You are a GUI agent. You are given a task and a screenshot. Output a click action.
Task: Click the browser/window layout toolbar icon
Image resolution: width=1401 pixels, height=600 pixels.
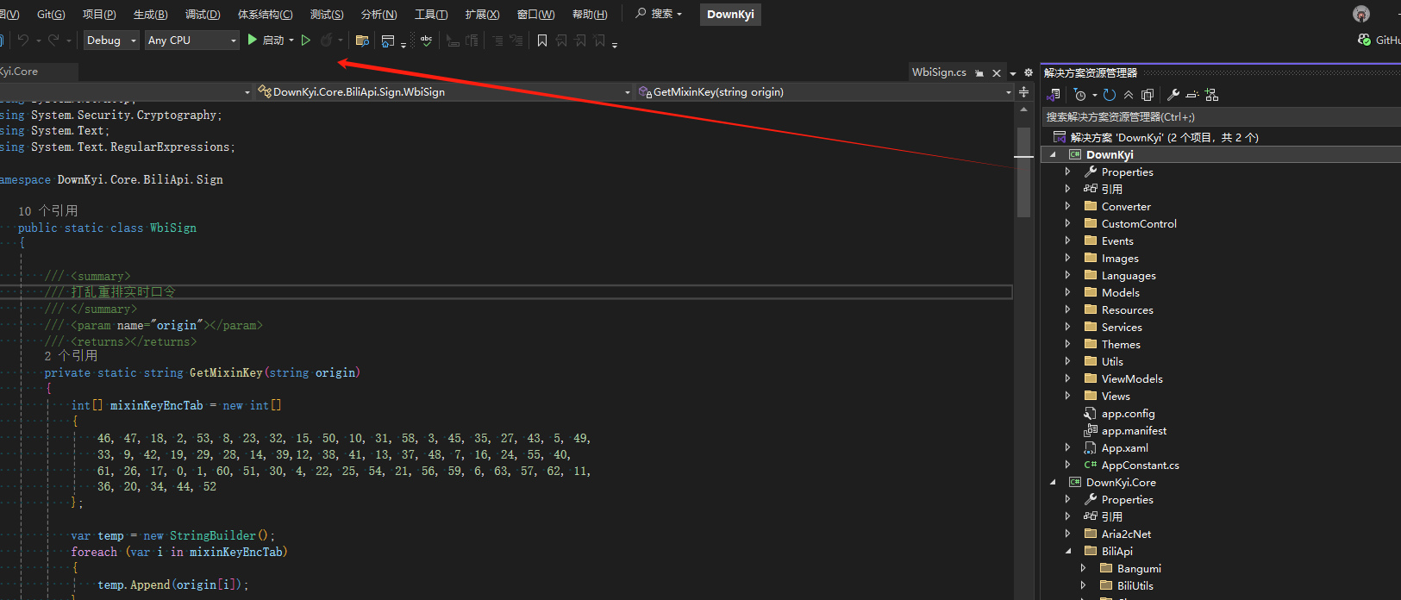[x=388, y=41]
